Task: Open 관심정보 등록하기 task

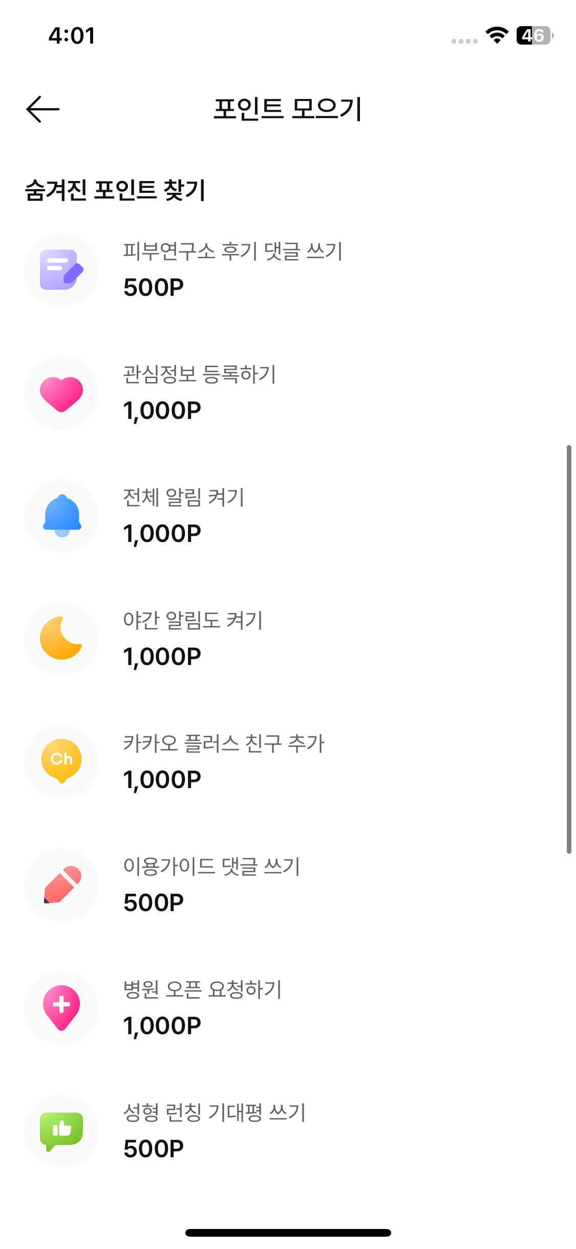Action: coord(288,393)
